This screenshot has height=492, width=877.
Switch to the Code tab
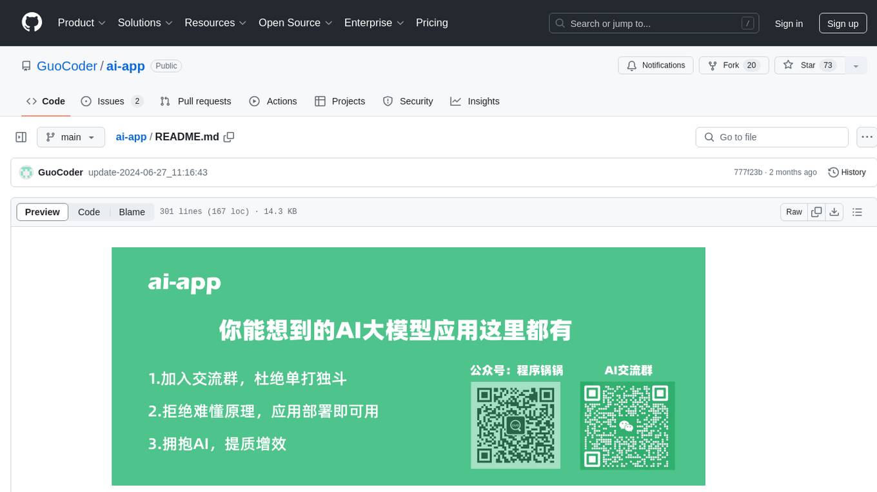(46, 101)
